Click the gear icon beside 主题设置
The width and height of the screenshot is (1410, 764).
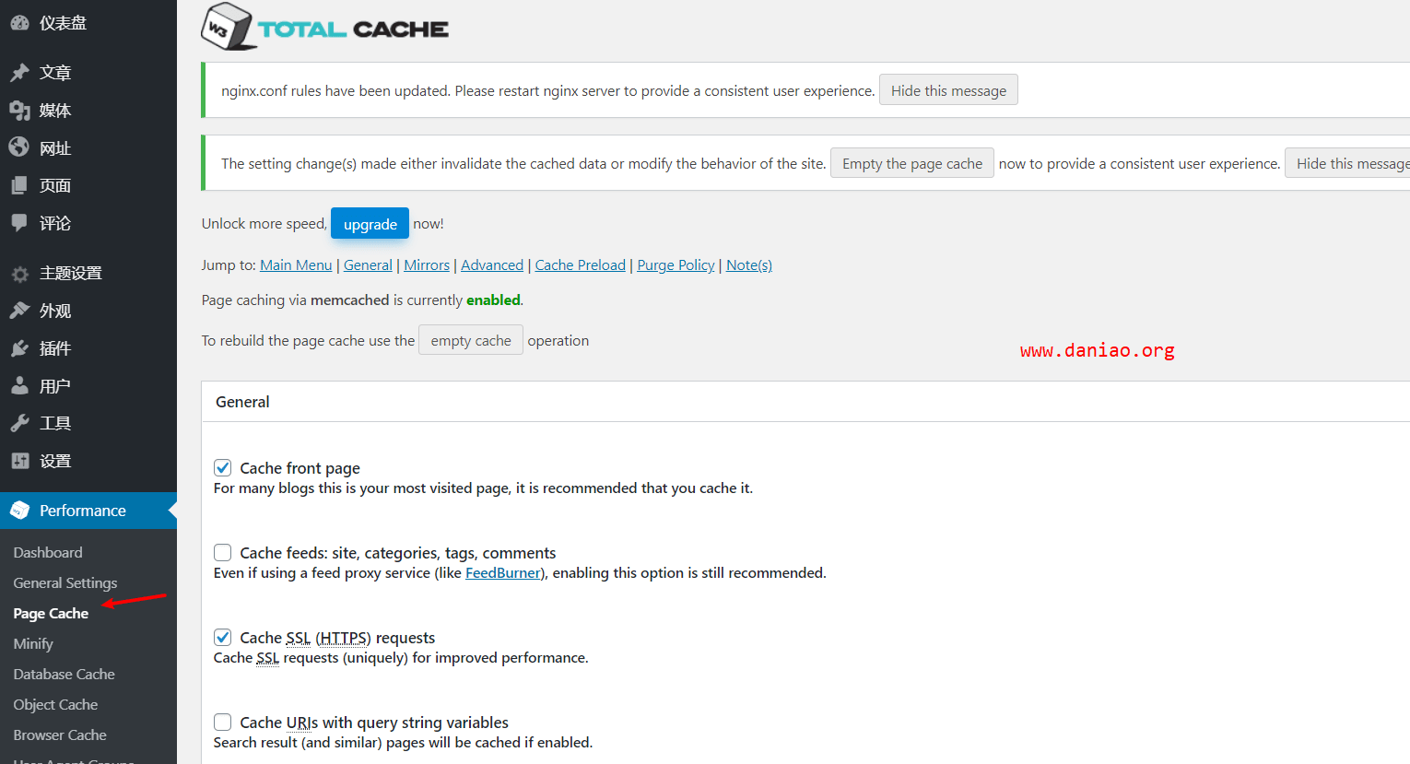pyautogui.click(x=19, y=274)
